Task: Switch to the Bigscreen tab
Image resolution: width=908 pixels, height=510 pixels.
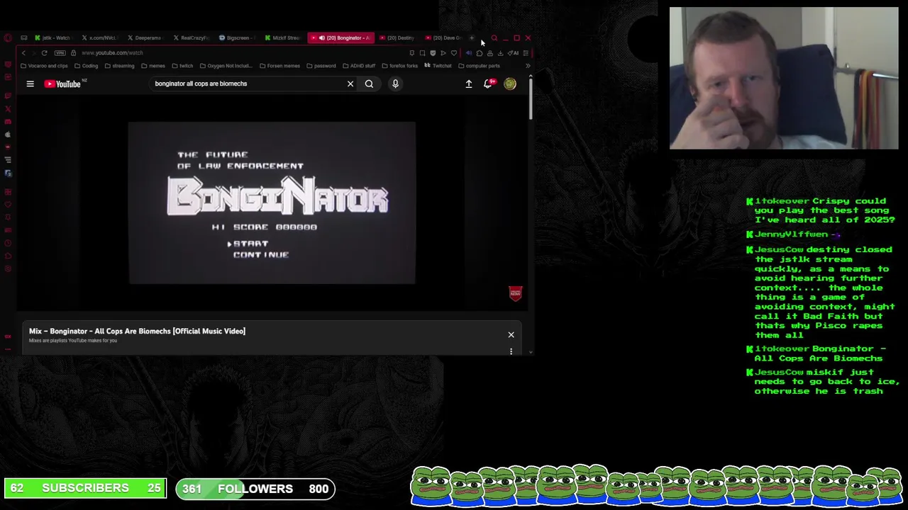Action: (x=236, y=38)
